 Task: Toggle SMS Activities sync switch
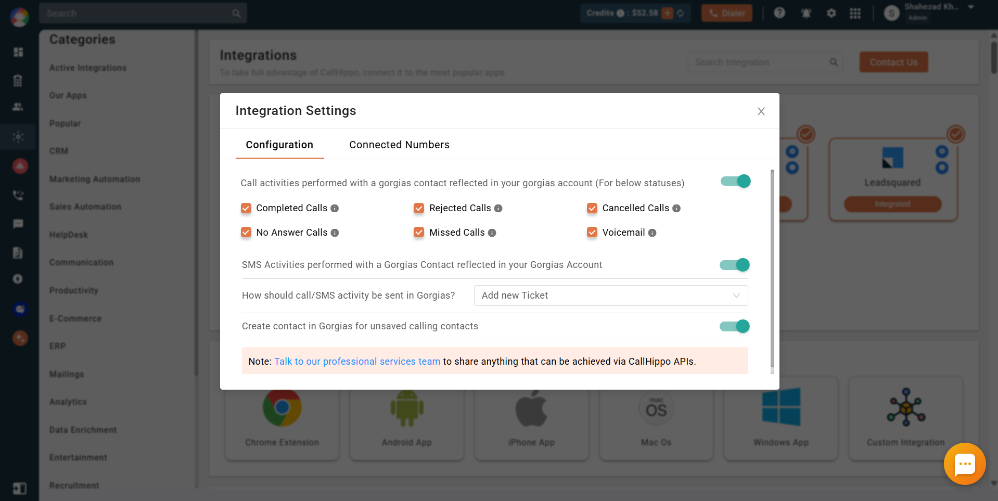[x=734, y=265]
